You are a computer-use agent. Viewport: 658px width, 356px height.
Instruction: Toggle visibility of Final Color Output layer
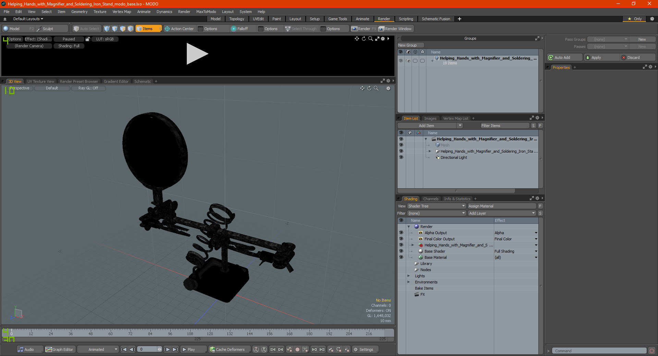pyautogui.click(x=401, y=239)
